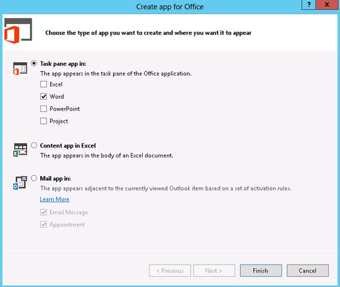The image size is (340, 287).
Task: Enable the PowerPoint checkbox
Action: click(x=43, y=109)
